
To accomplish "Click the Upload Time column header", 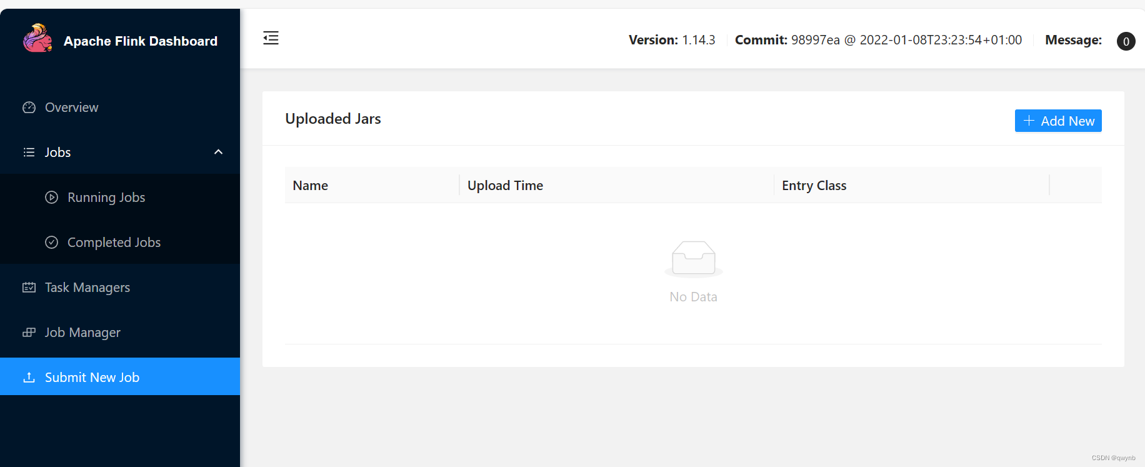I will (505, 186).
